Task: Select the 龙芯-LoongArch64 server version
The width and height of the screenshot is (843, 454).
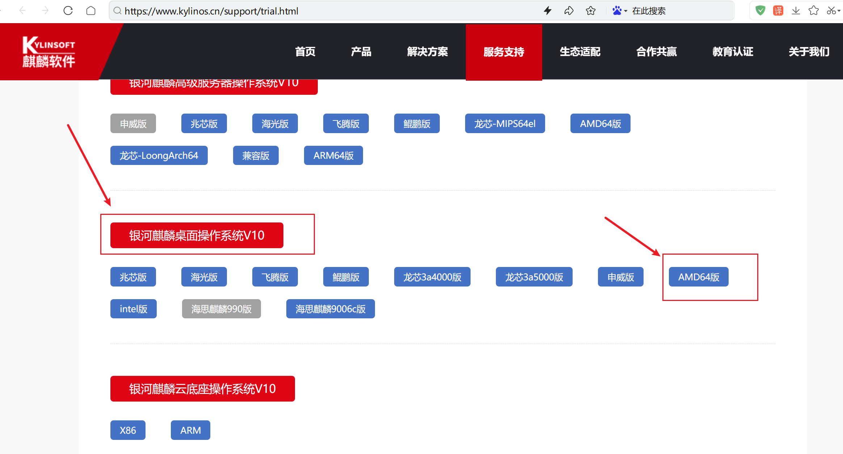Action: (159, 156)
